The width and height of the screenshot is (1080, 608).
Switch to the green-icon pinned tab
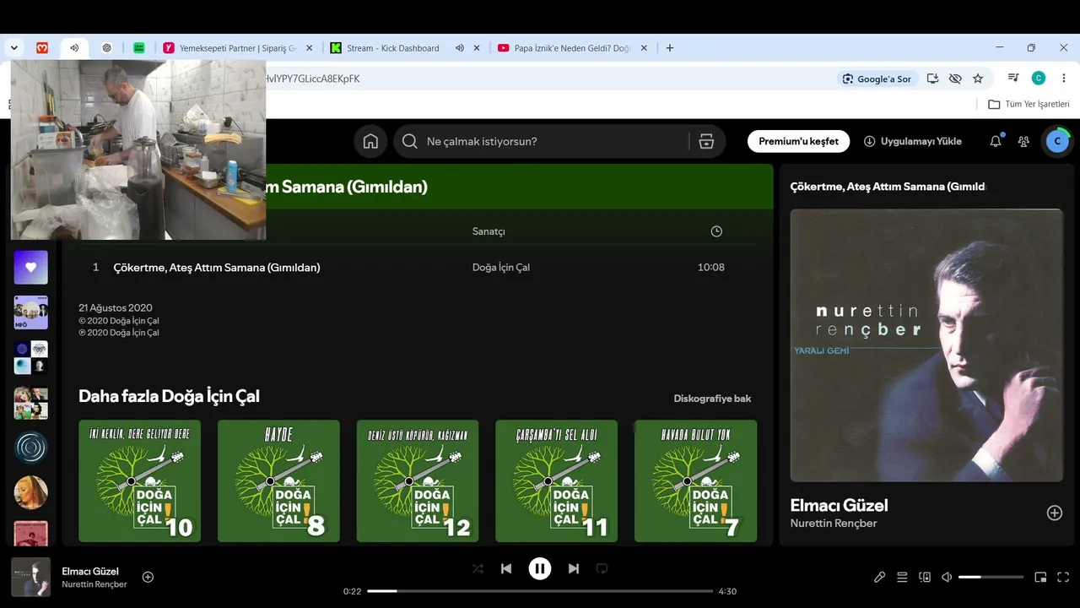139,48
